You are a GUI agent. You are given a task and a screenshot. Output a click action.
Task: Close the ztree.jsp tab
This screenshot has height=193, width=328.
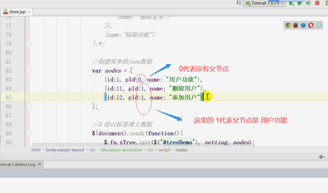pos(29,12)
